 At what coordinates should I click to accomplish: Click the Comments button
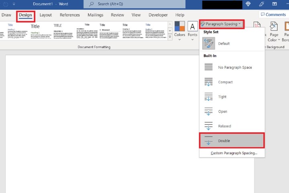[x=273, y=14]
